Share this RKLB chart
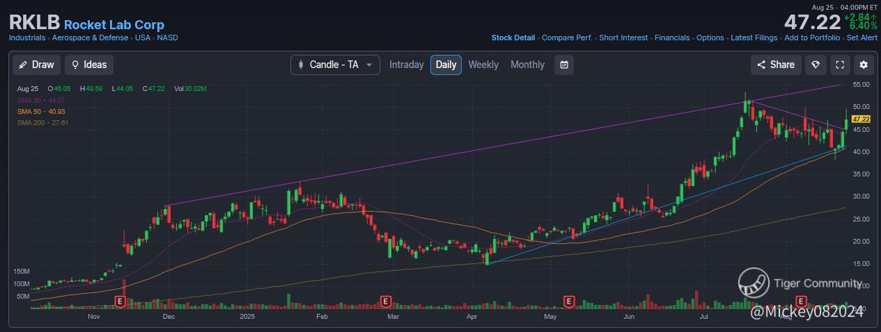This screenshot has height=332, width=881. click(776, 65)
